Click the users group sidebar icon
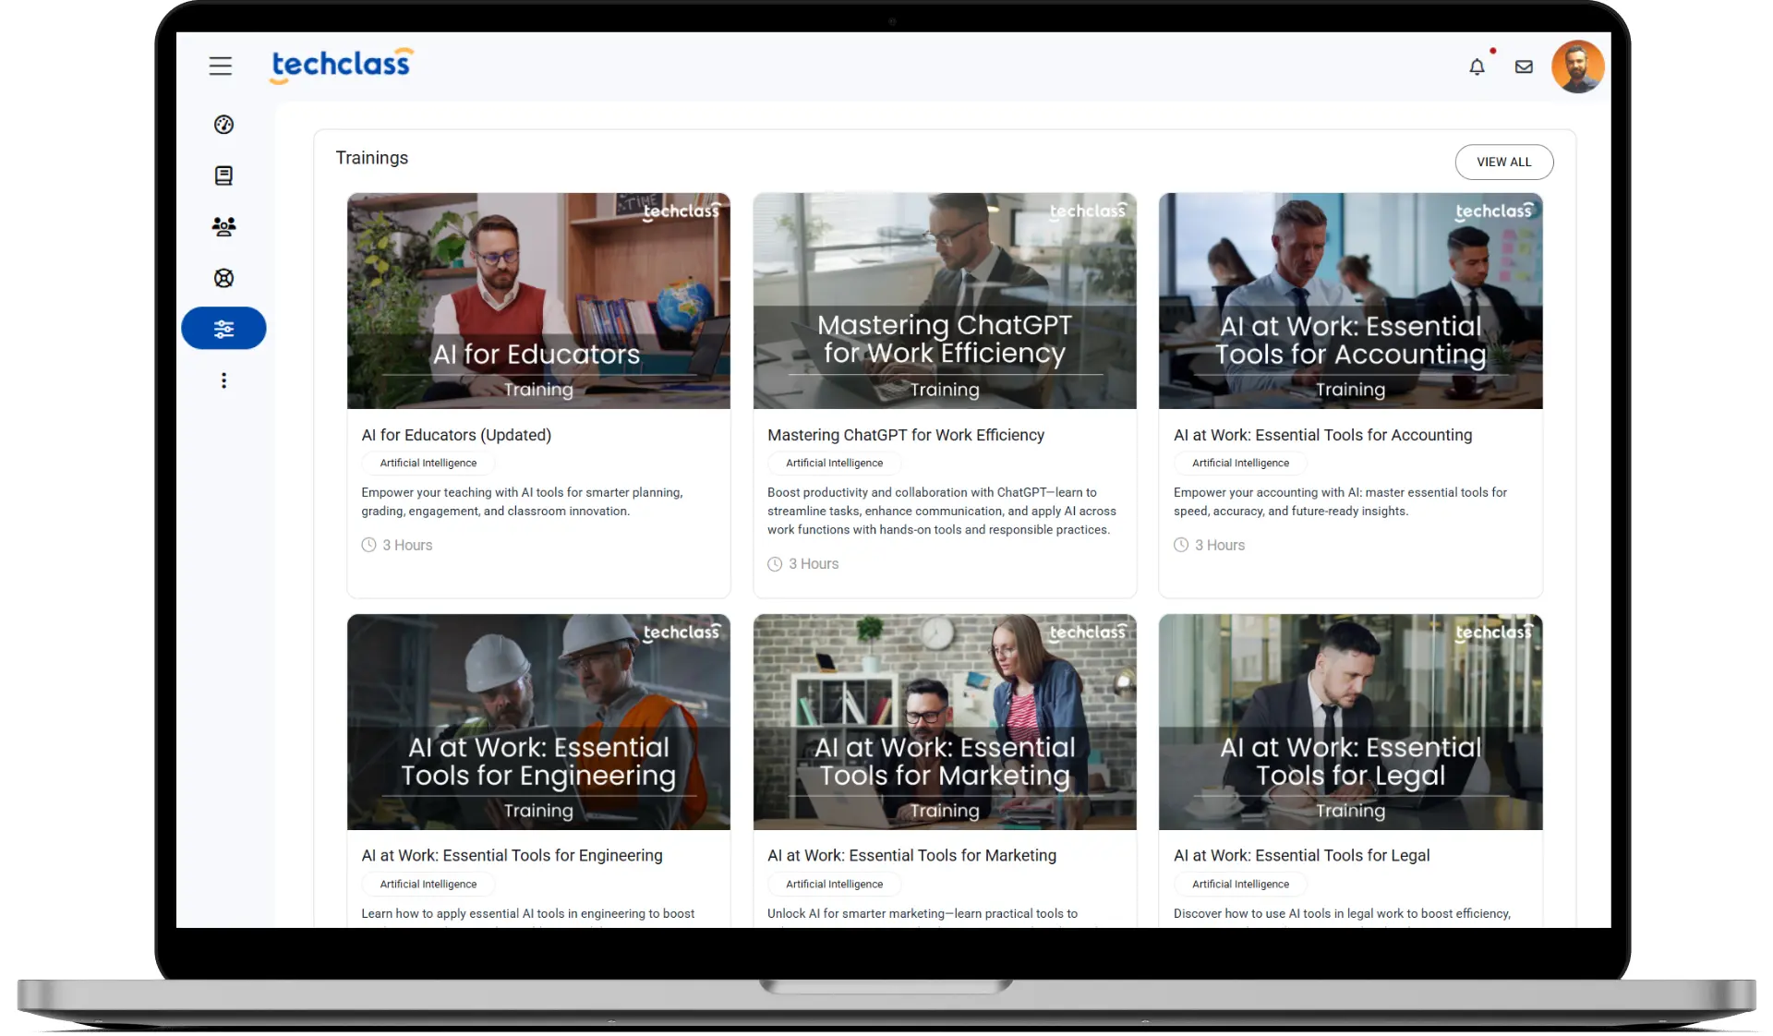 point(223,226)
